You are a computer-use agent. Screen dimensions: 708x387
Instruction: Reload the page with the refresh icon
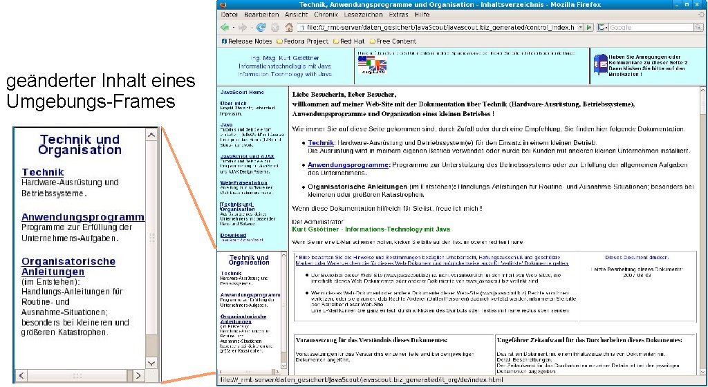click(x=261, y=28)
